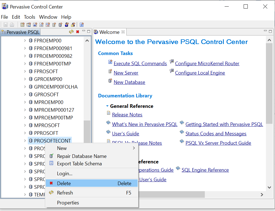
Task: Click the icon beside Execute SQL Commands link
Action: pyautogui.click(x=110, y=62)
